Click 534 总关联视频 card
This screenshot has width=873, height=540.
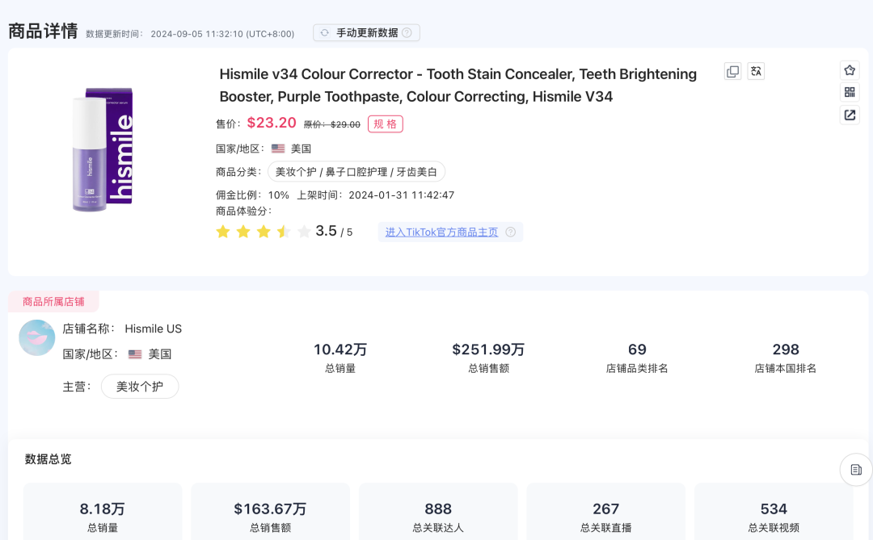pos(774,512)
